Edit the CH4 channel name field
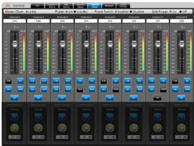The width and height of the screenshot is (194, 146). (x=86, y=21)
